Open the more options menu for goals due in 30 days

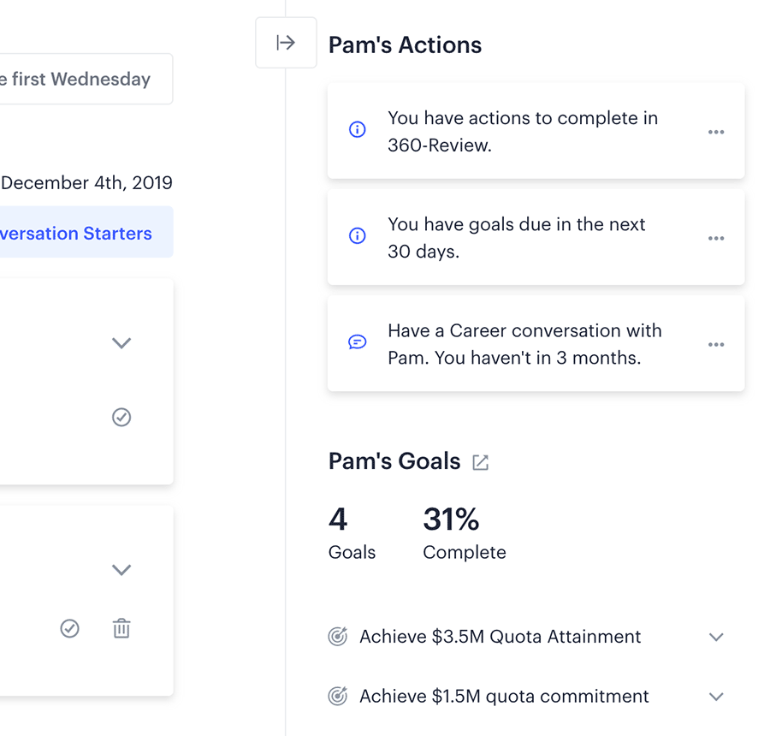pyautogui.click(x=716, y=238)
